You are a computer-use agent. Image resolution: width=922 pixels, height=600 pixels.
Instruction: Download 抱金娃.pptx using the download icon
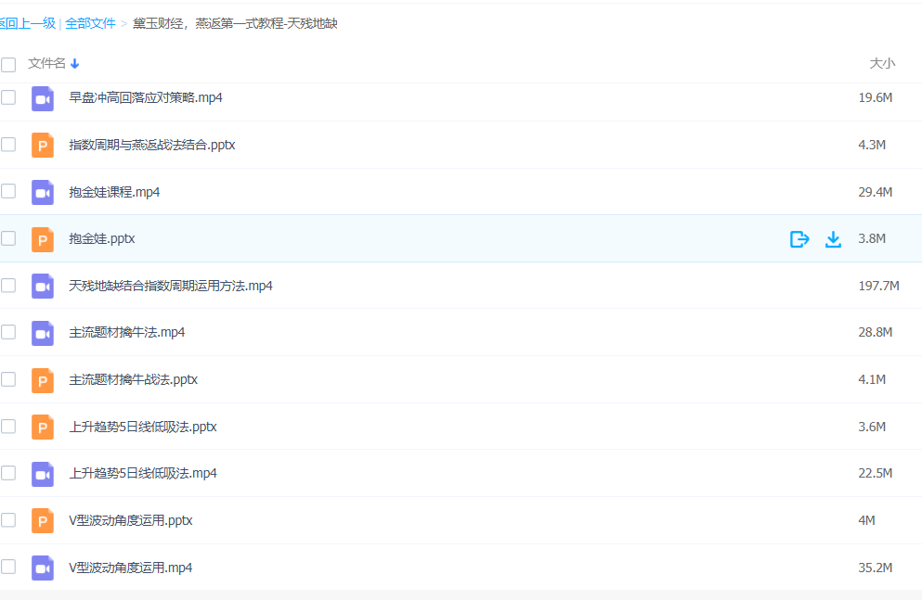(833, 238)
